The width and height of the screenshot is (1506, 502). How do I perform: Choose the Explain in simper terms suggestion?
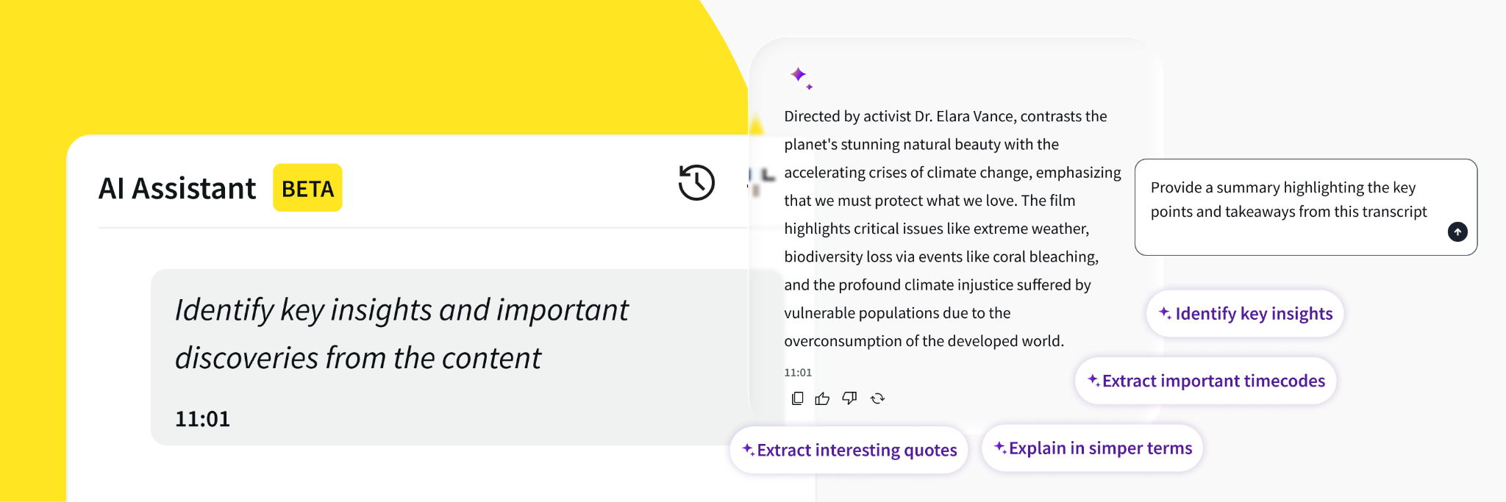click(x=1093, y=448)
